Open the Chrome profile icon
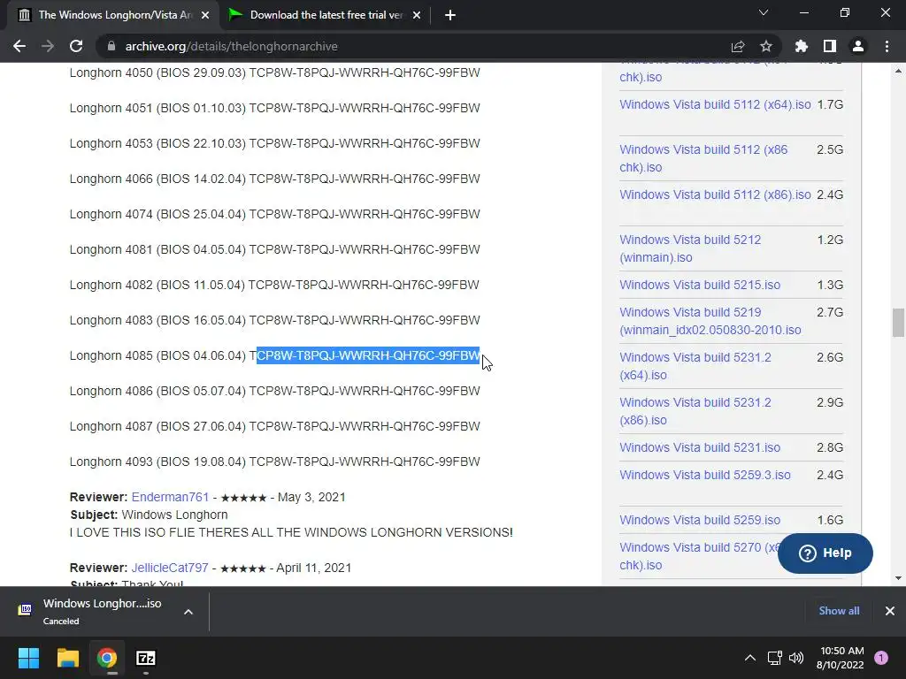The image size is (906, 679). (858, 46)
